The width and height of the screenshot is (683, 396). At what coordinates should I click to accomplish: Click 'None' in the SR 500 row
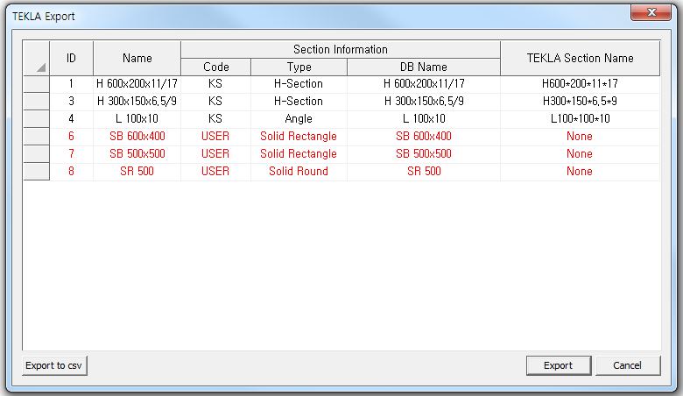coord(581,171)
